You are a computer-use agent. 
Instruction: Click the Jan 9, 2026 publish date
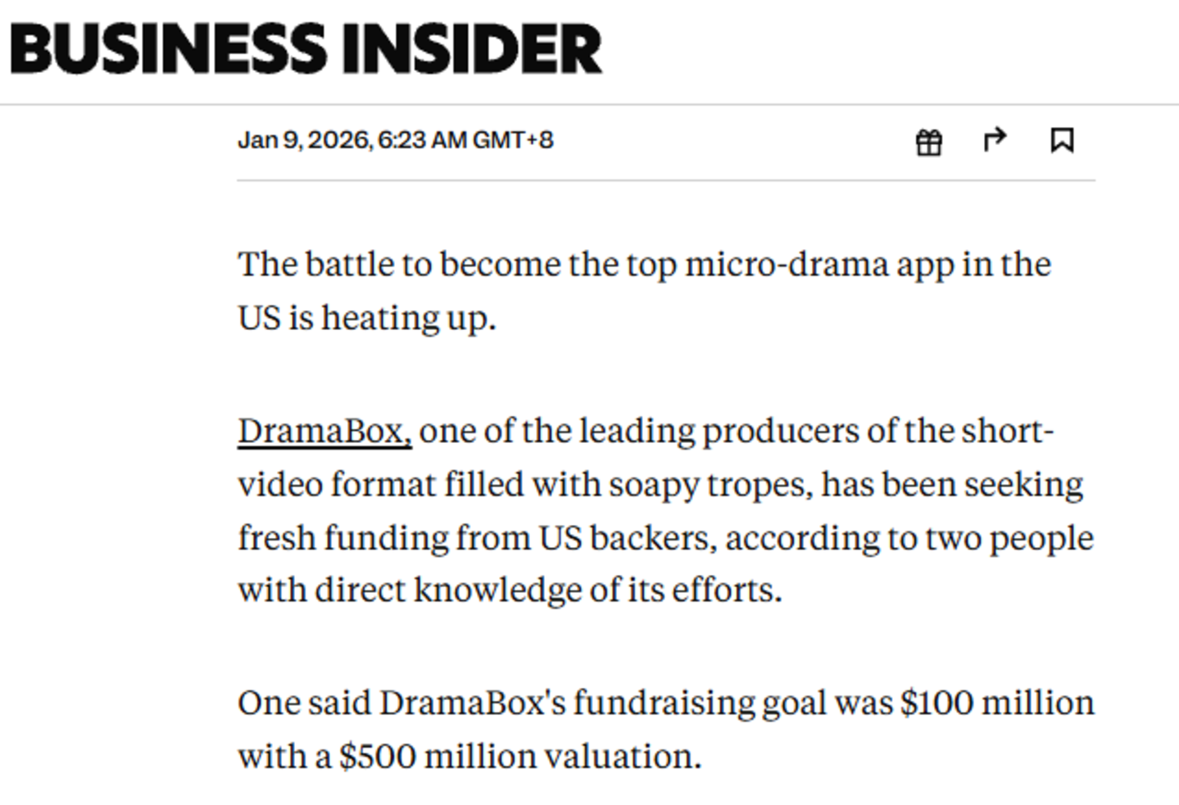coord(306,140)
